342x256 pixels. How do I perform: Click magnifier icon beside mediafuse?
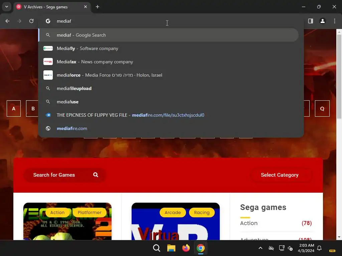(x=48, y=102)
